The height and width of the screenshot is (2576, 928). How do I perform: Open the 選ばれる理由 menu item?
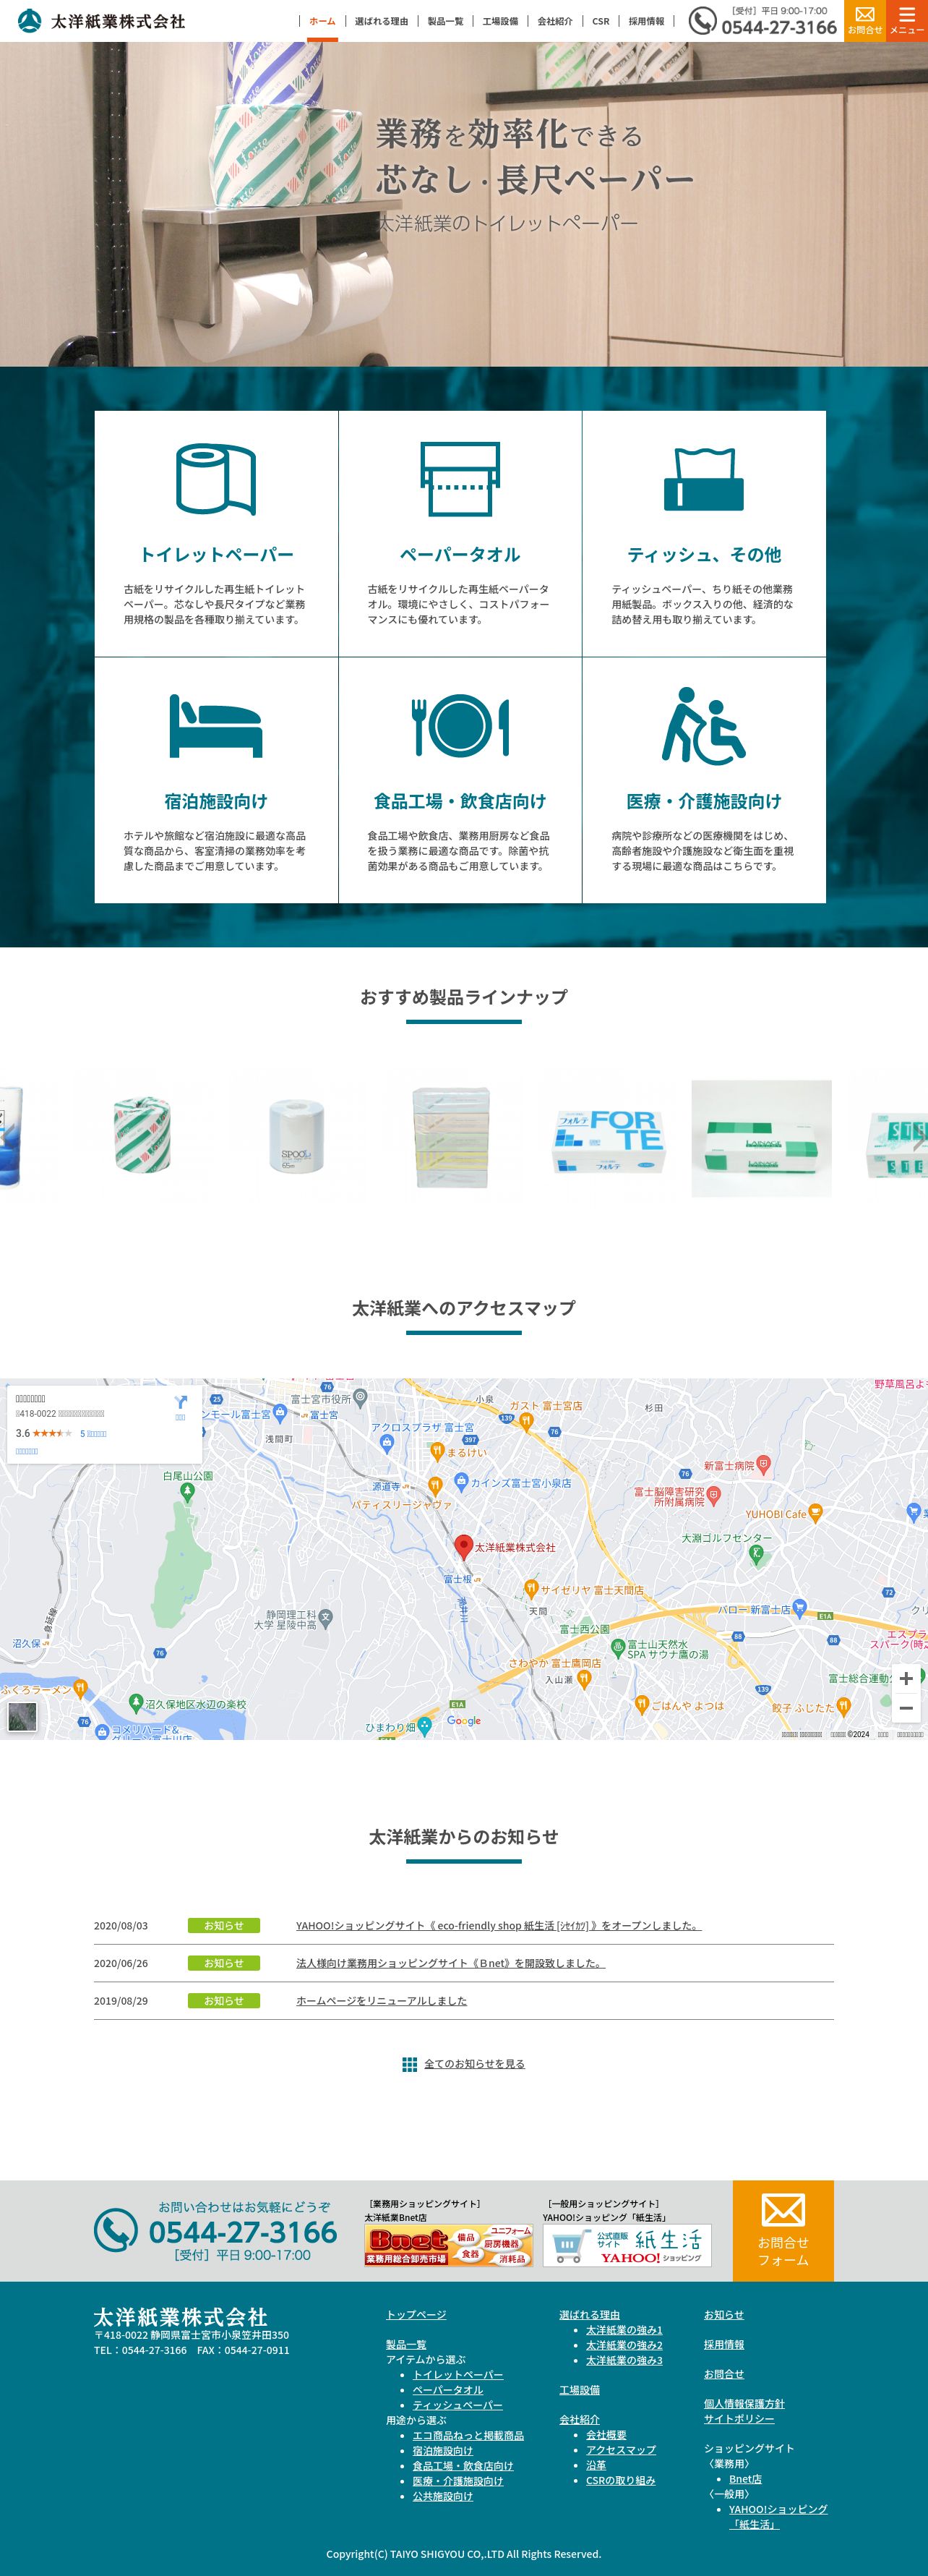click(x=382, y=21)
